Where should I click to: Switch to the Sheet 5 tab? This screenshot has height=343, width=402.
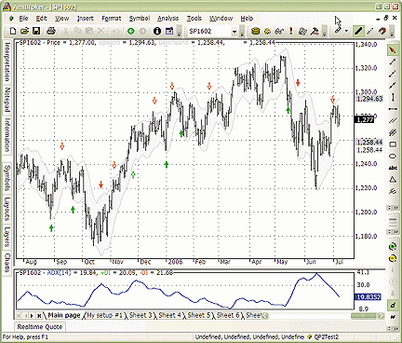(x=199, y=315)
